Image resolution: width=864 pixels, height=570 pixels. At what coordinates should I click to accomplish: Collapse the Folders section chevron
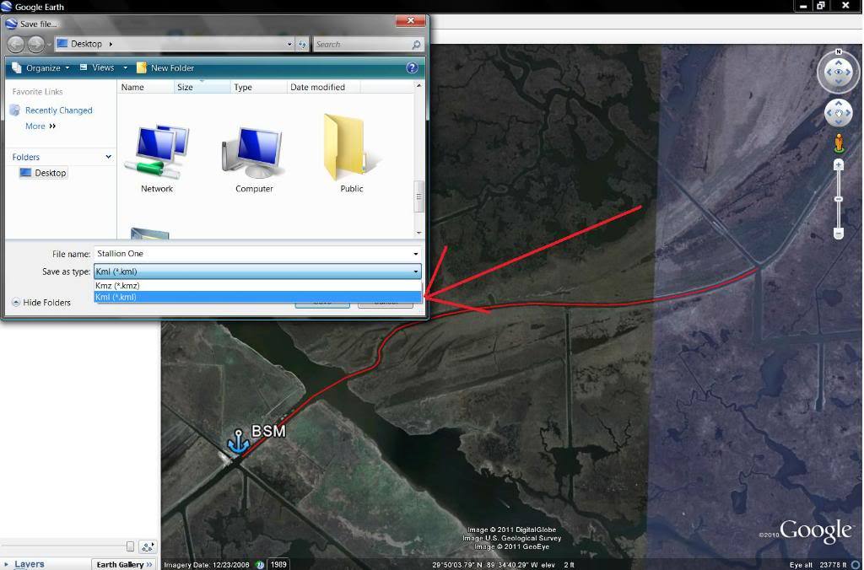(109, 157)
